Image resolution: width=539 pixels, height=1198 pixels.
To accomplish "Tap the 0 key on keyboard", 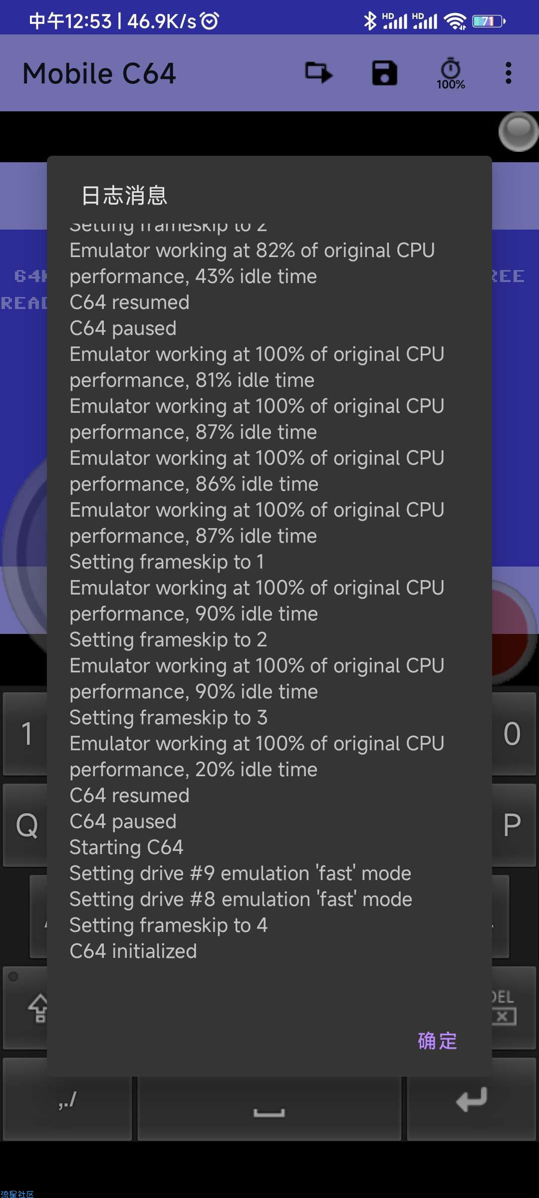I will (x=513, y=733).
